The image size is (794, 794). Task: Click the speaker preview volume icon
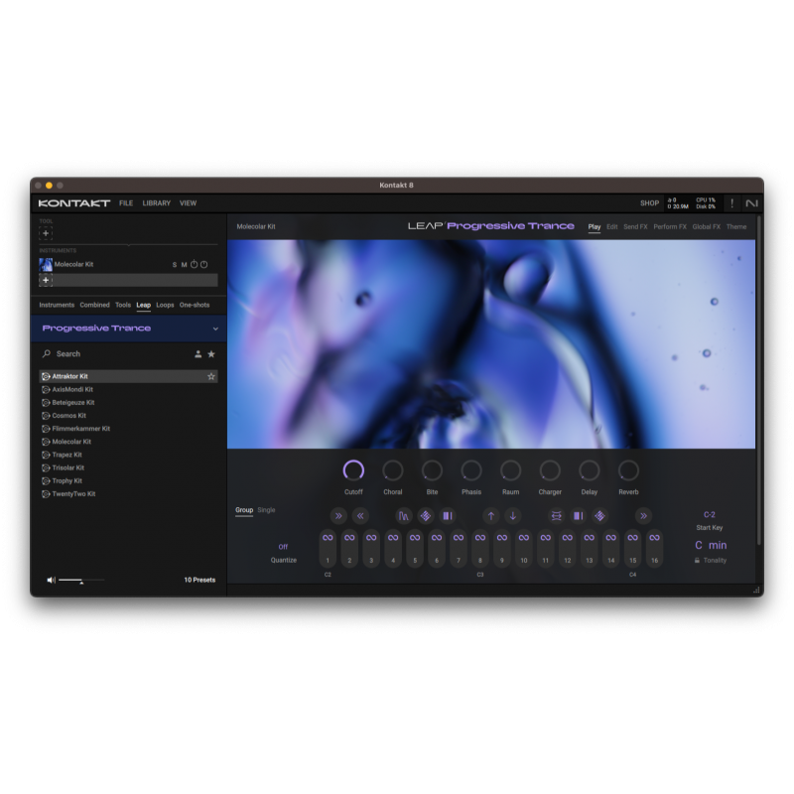[x=52, y=580]
